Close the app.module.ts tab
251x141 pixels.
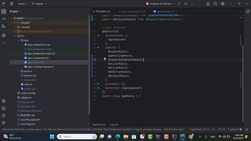[176, 11]
